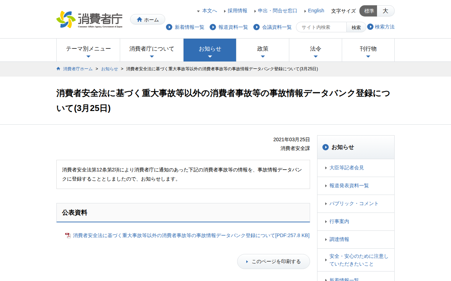Click the triangle arrow beside 大臣等記者会見

pos(326,168)
